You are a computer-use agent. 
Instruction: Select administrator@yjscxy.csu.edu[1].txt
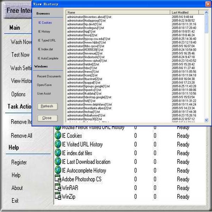point(89,39)
